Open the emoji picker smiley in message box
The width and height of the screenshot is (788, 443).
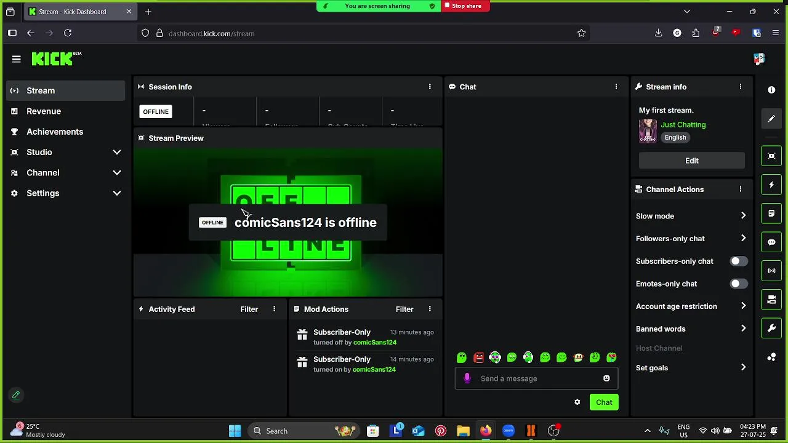point(606,378)
